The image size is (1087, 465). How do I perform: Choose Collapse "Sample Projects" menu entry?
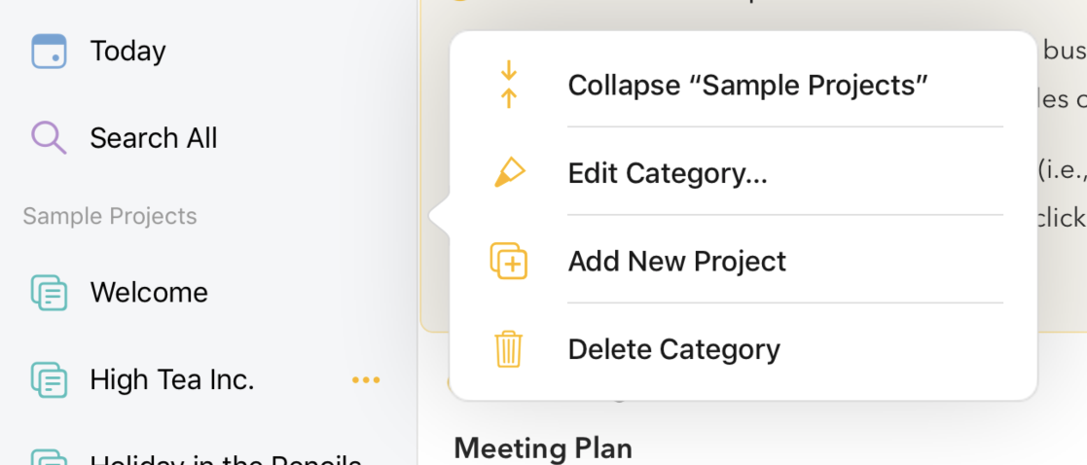tap(743, 85)
